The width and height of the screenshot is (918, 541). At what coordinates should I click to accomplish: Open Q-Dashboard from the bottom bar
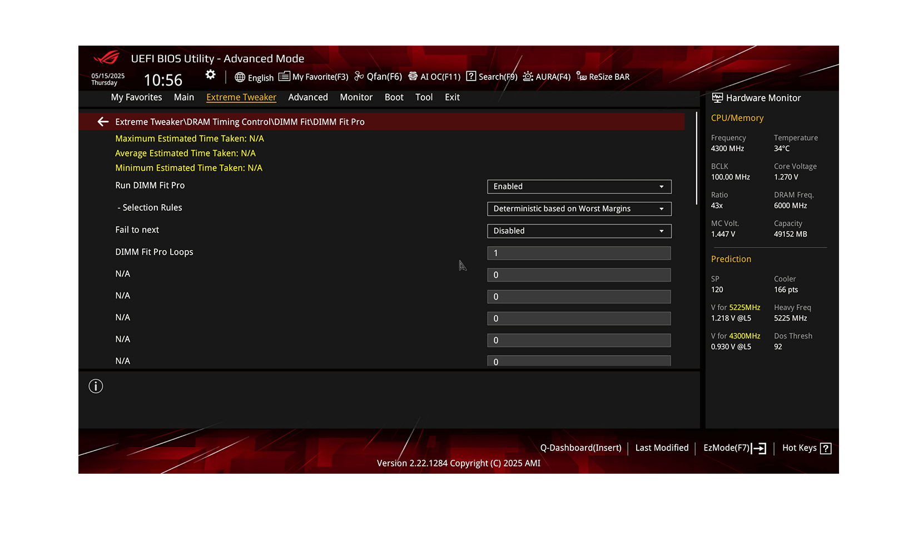click(x=581, y=448)
